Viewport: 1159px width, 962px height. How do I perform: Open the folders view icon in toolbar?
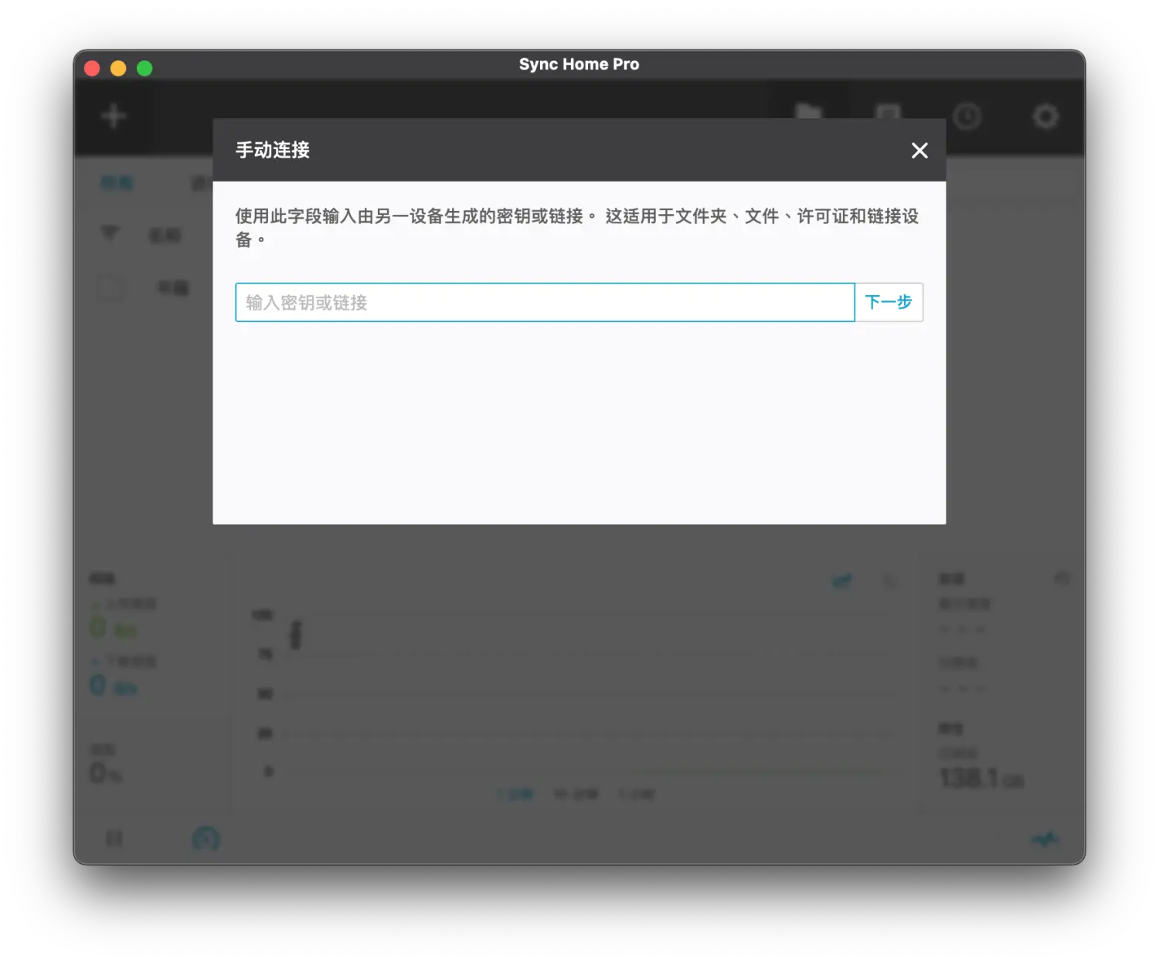pyautogui.click(x=808, y=113)
